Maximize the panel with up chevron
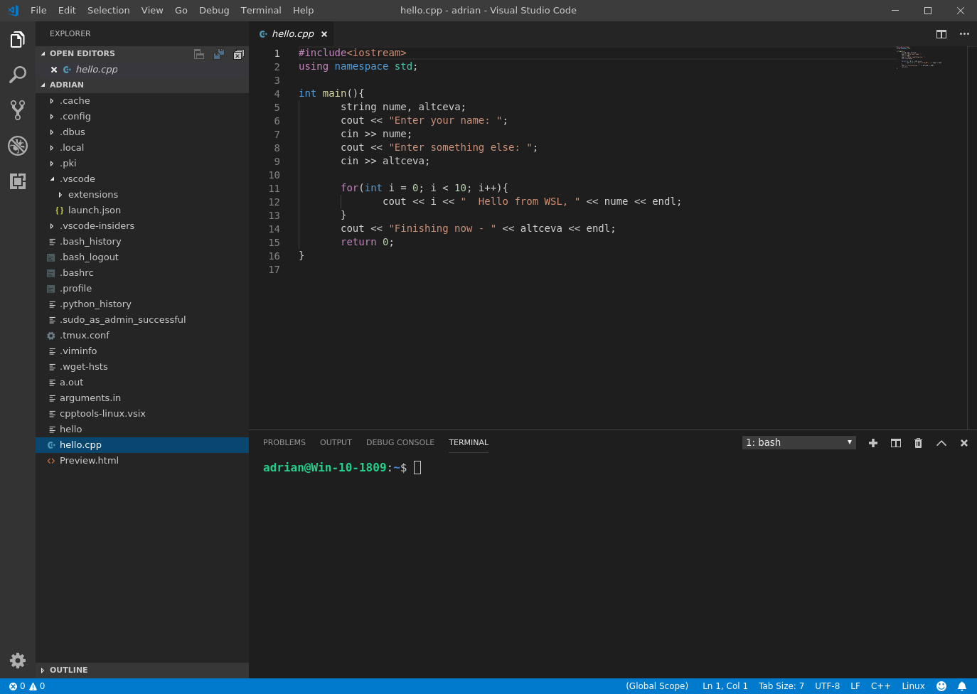This screenshot has width=977, height=694. (x=941, y=443)
